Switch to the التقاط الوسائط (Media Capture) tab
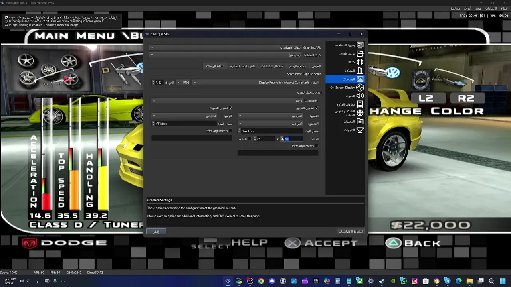The height and width of the screenshot is (287, 511). (215, 66)
